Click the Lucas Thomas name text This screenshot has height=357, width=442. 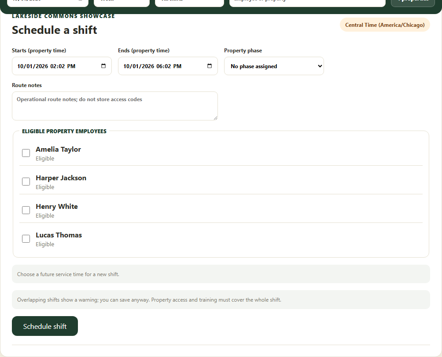tap(59, 235)
